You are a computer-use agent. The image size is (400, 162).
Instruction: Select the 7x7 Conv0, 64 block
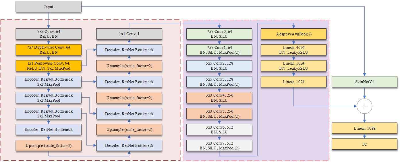(219, 34)
